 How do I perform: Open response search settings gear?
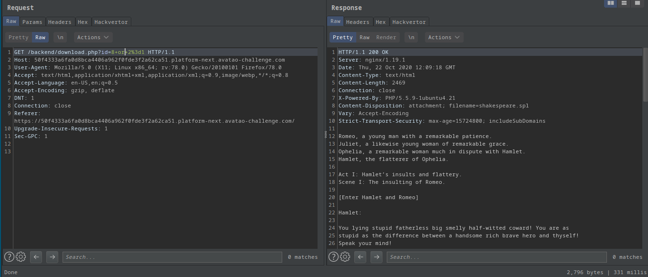click(345, 257)
